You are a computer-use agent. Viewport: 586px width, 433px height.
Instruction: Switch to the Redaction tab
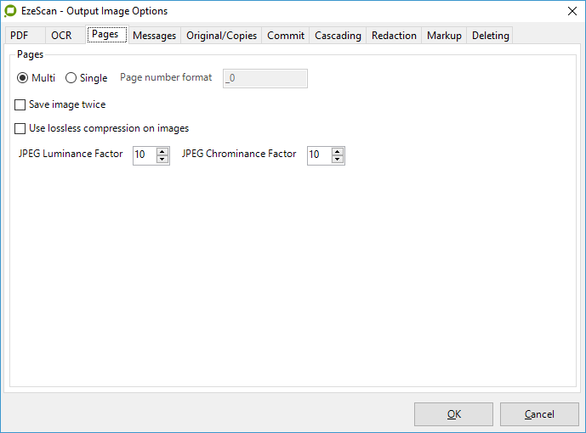coord(394,36)
